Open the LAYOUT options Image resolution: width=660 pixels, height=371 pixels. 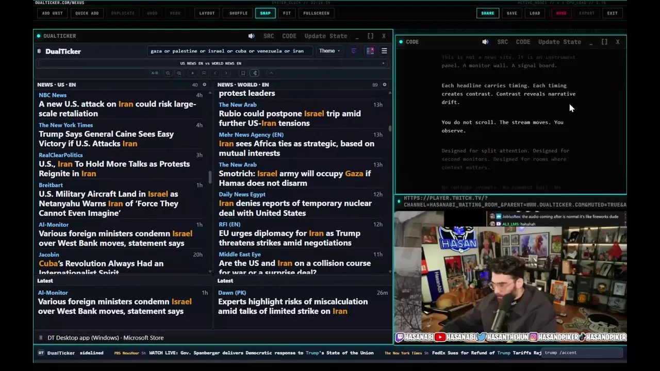207,13
